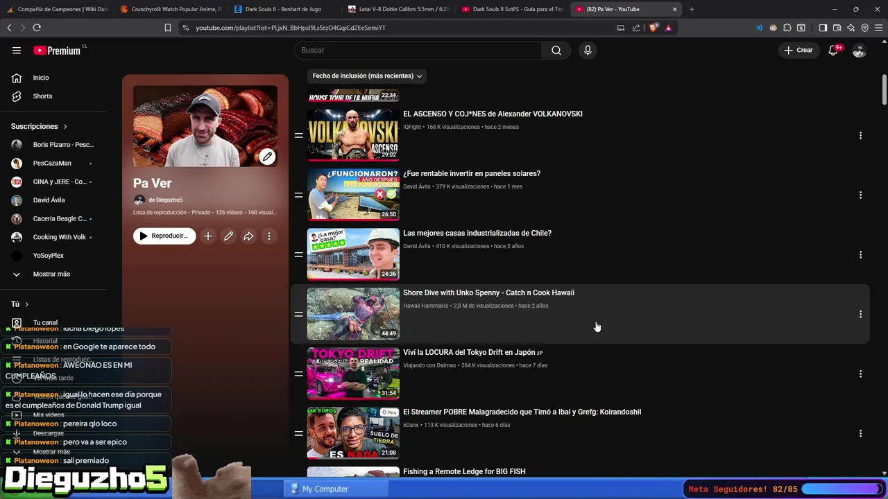Open more options for Streamer POBRE video
888x499 pixels.
(x=860, y=434)
